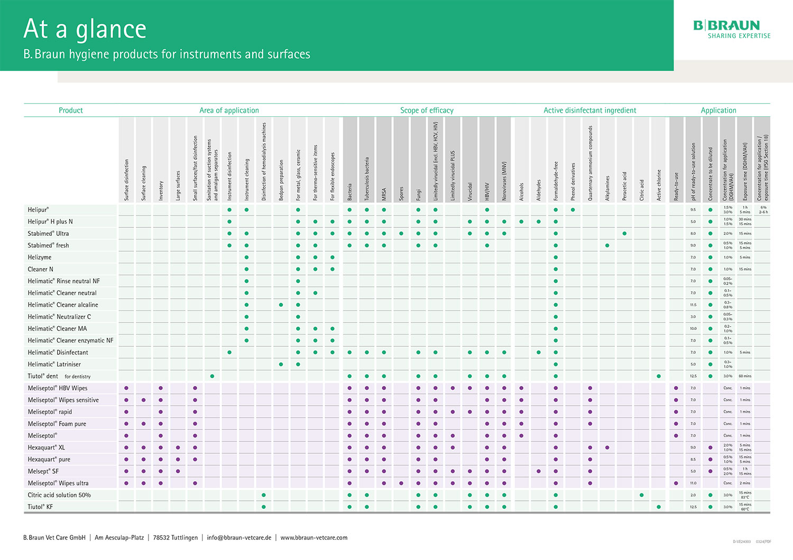Click Helimatic Cleaner alcaline's Bedpan preparation dot

[281, 305]
